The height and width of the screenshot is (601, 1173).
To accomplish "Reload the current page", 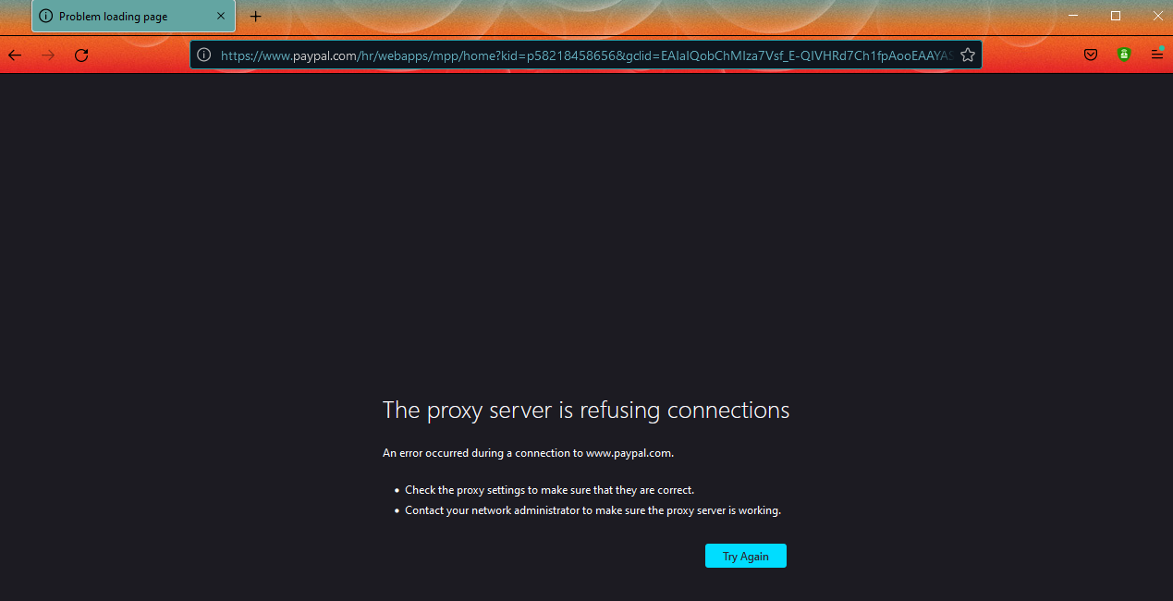I will click(x=81, y=55).
